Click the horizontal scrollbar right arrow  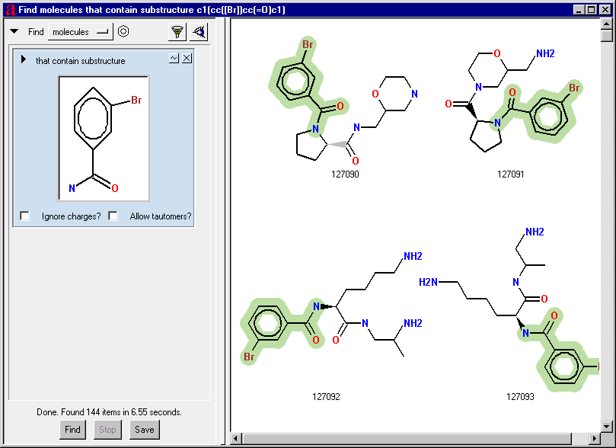tap(595, 438)
